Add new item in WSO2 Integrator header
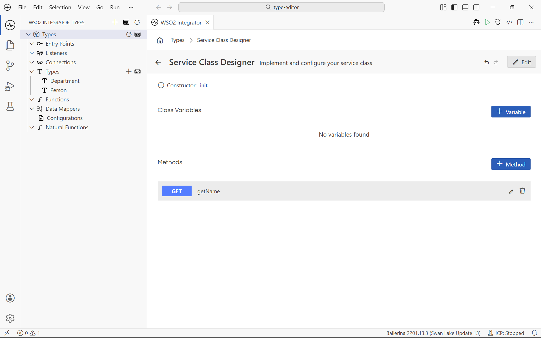 115,22
